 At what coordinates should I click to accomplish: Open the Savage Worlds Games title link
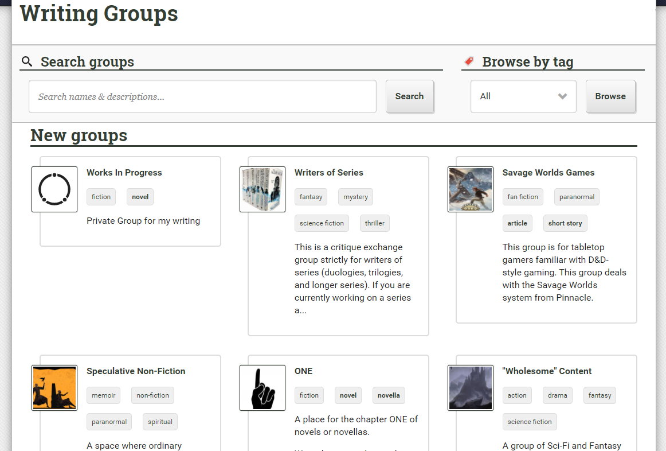pyautogui.click(x=548, y=173)
